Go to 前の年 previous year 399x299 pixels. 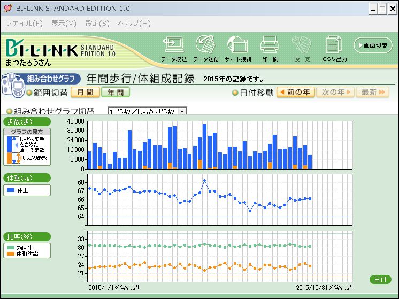(x=295, y=93)
